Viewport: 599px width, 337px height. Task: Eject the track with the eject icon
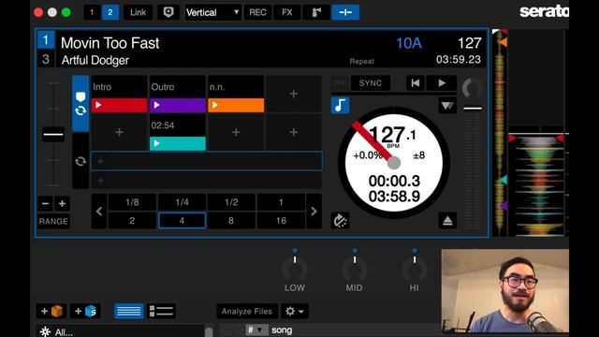(x=447, y=221)
